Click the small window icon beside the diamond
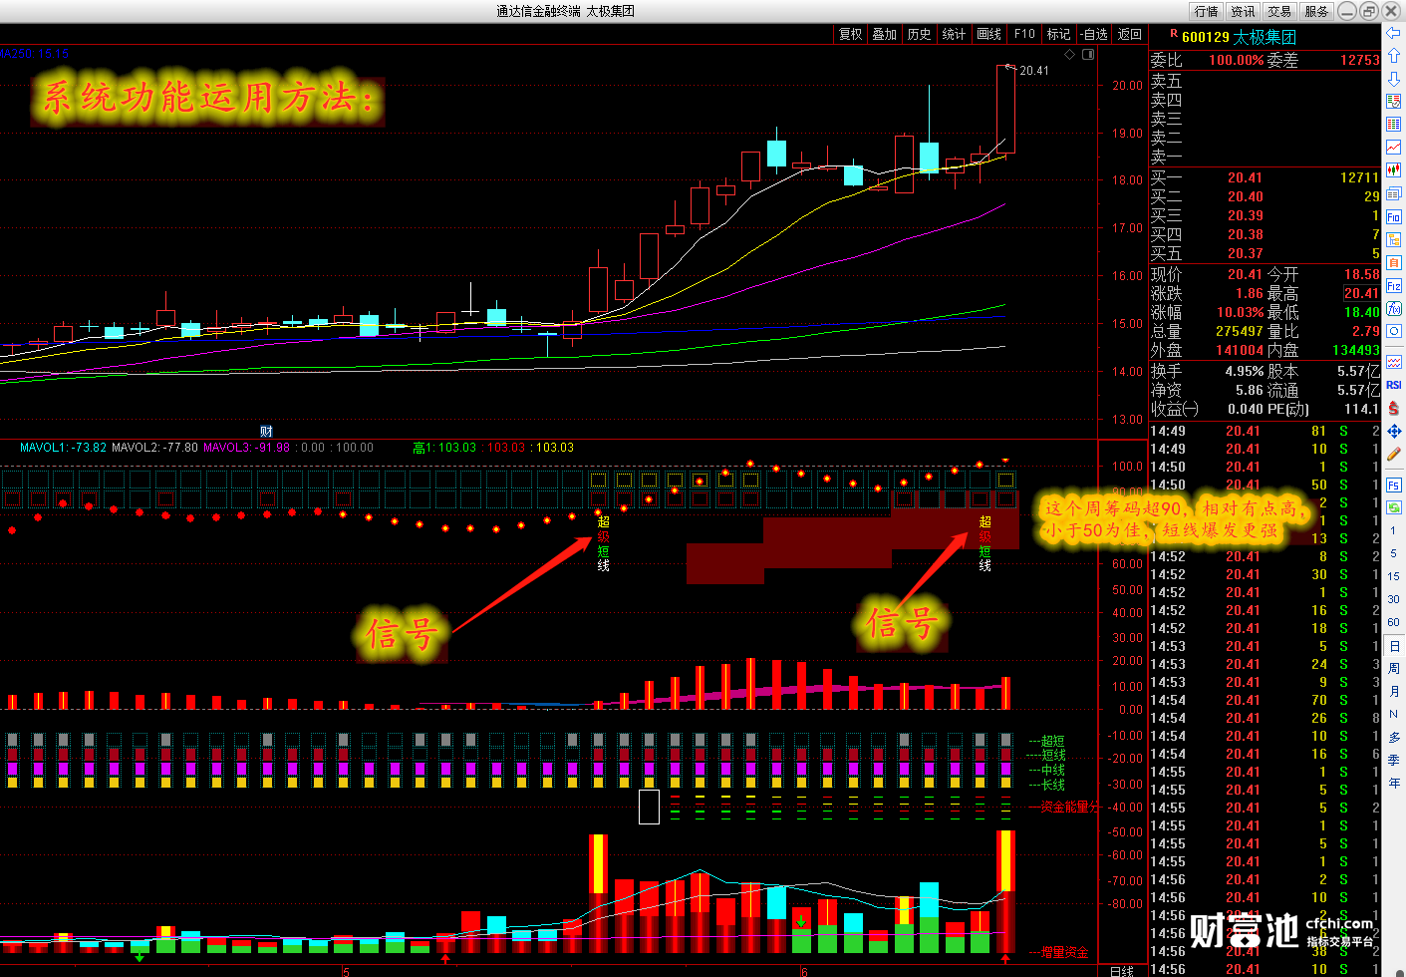 pos(1088,54)
